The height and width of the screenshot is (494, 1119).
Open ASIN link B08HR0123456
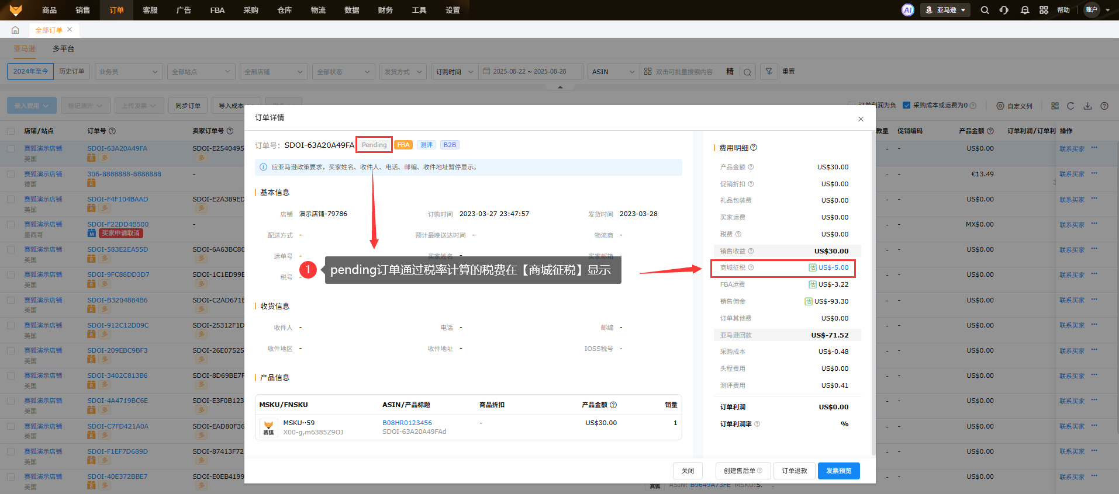407,423
